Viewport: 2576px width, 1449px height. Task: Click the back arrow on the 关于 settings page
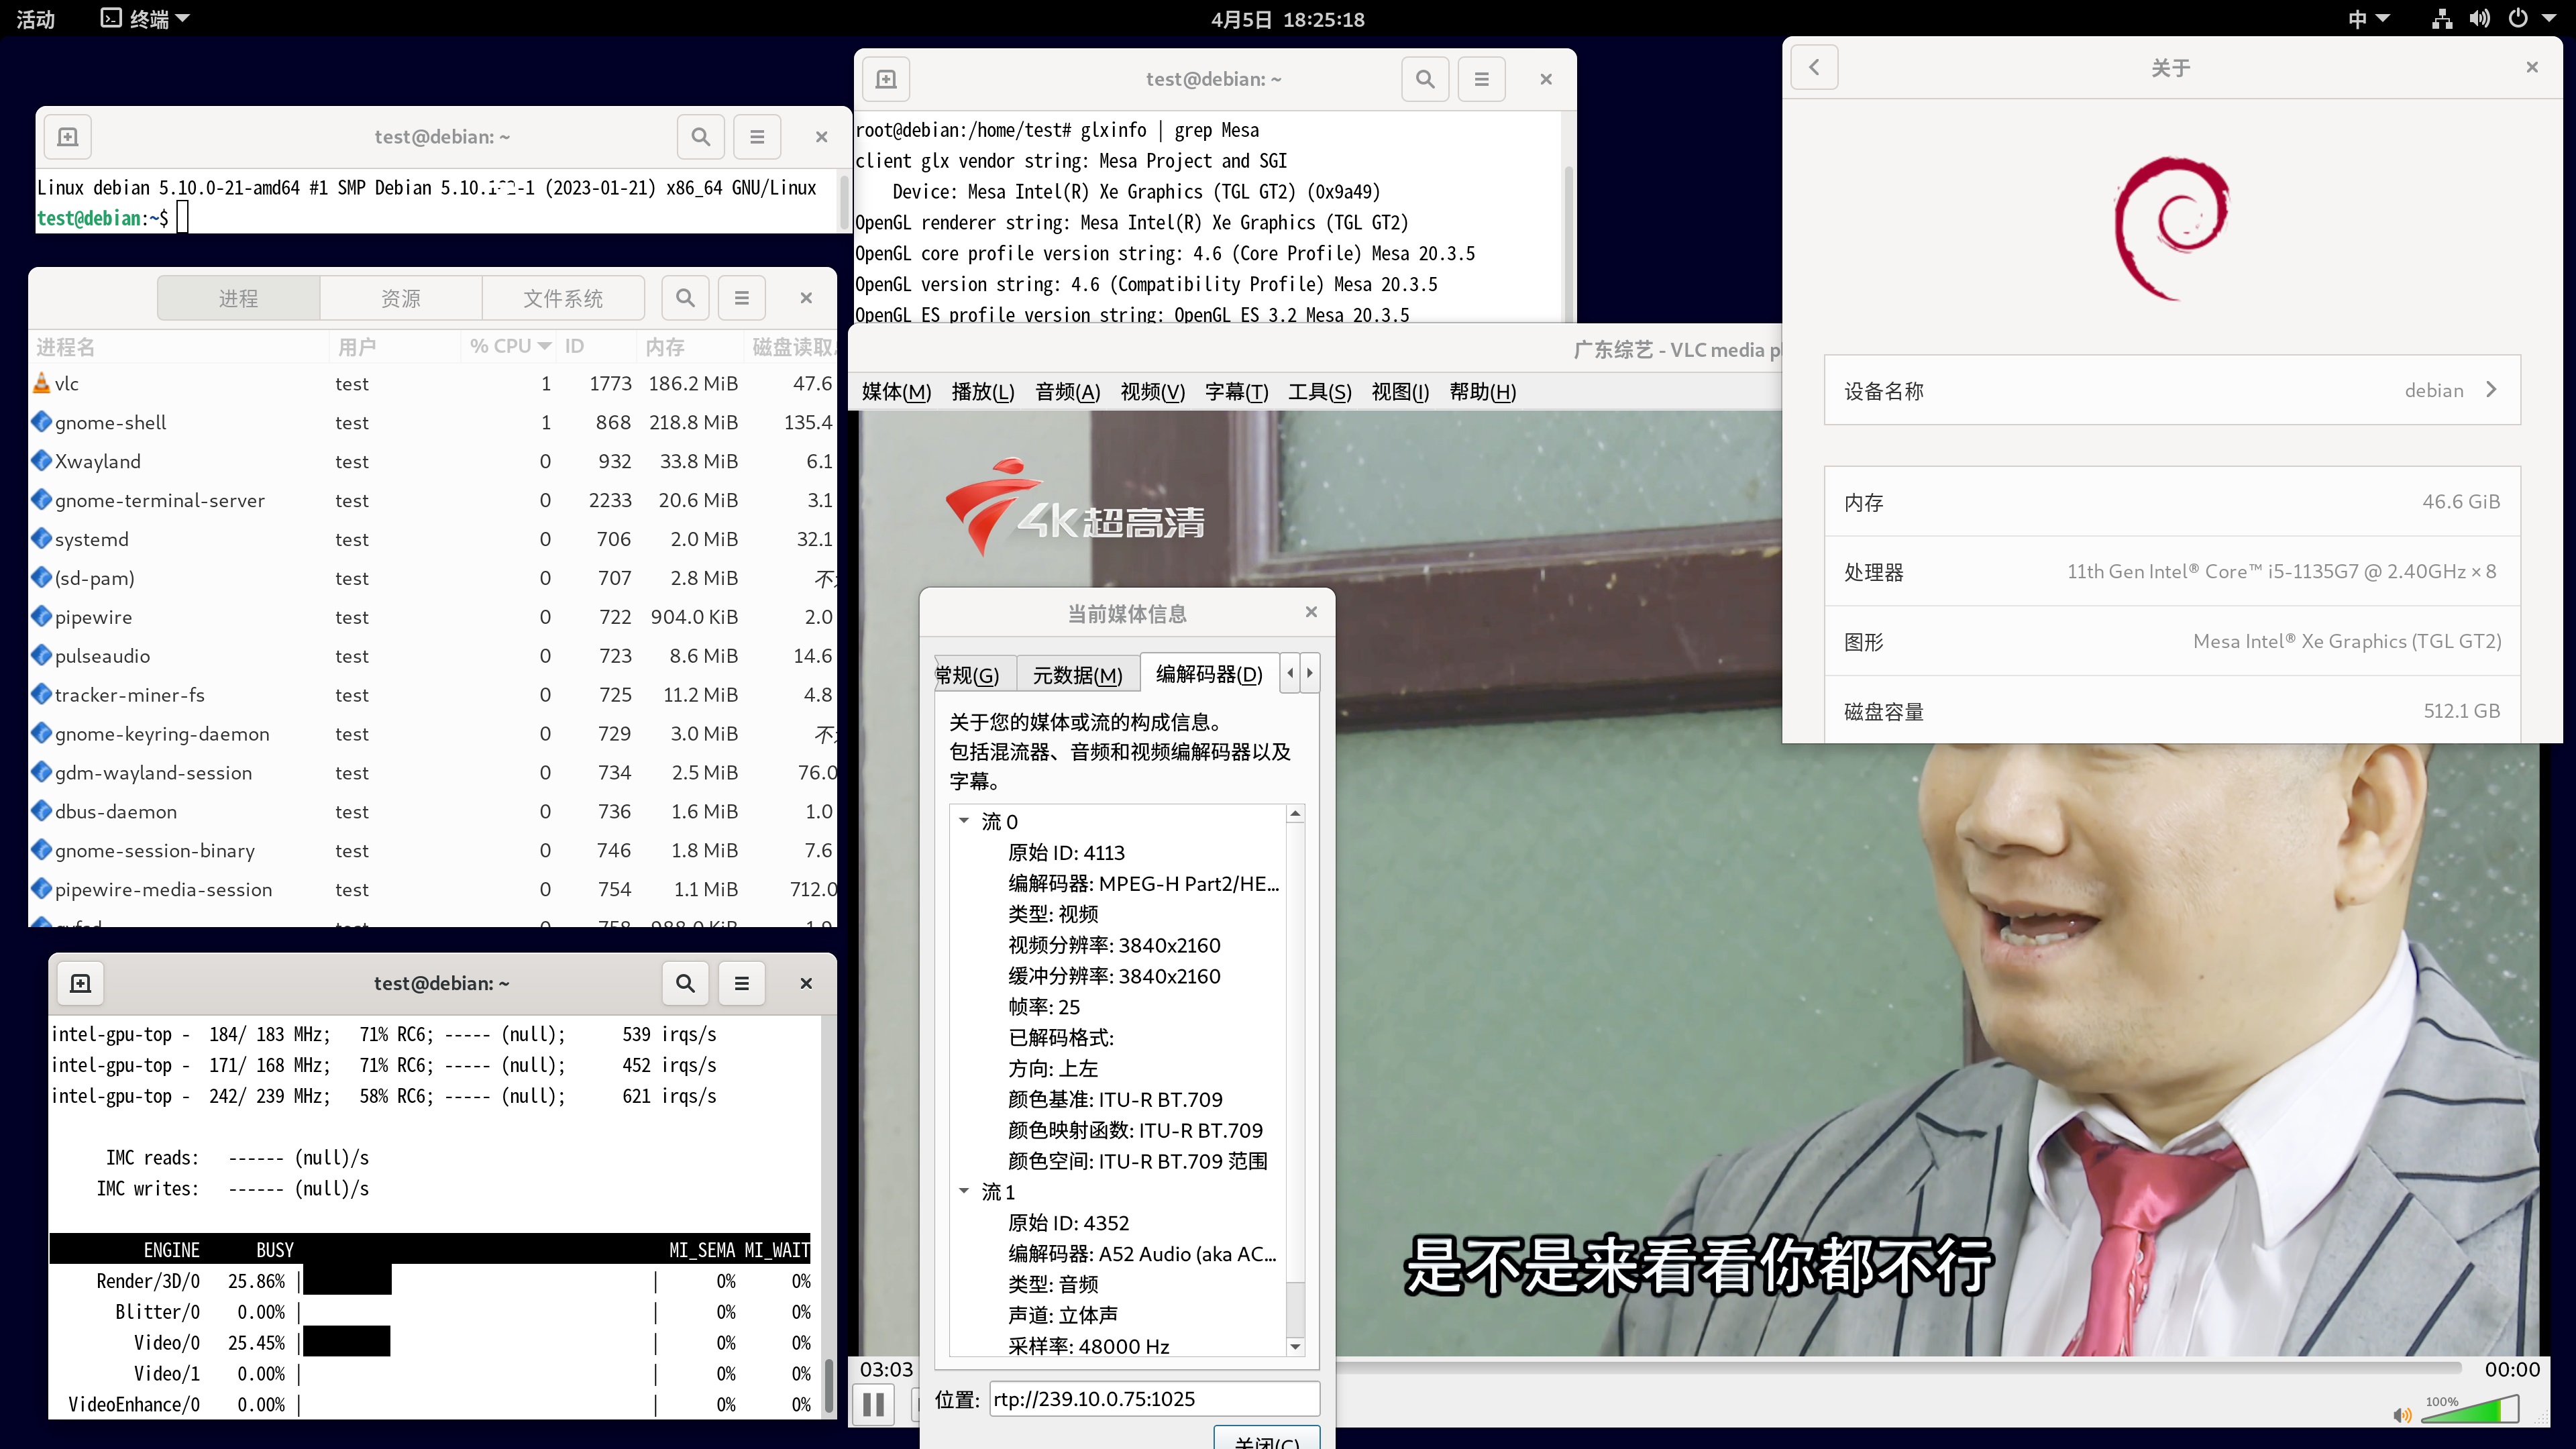[x=1815, y=67]
